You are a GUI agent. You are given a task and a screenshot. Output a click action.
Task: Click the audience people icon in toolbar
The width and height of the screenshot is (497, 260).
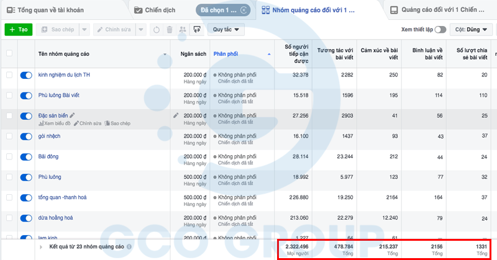coord(181,29)
